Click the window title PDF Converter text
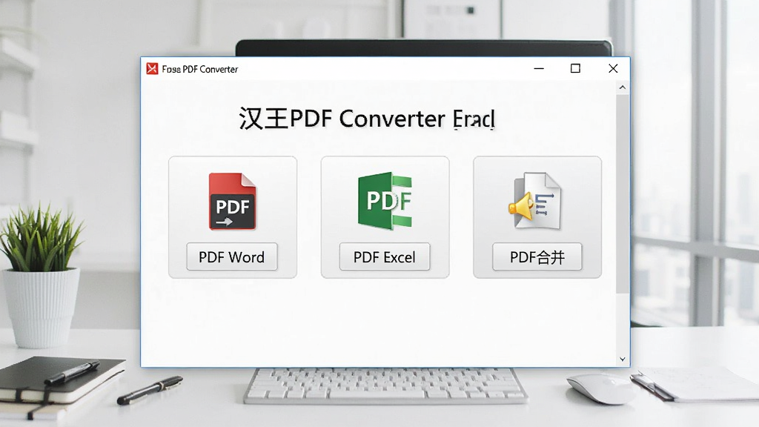 [200, 69]
